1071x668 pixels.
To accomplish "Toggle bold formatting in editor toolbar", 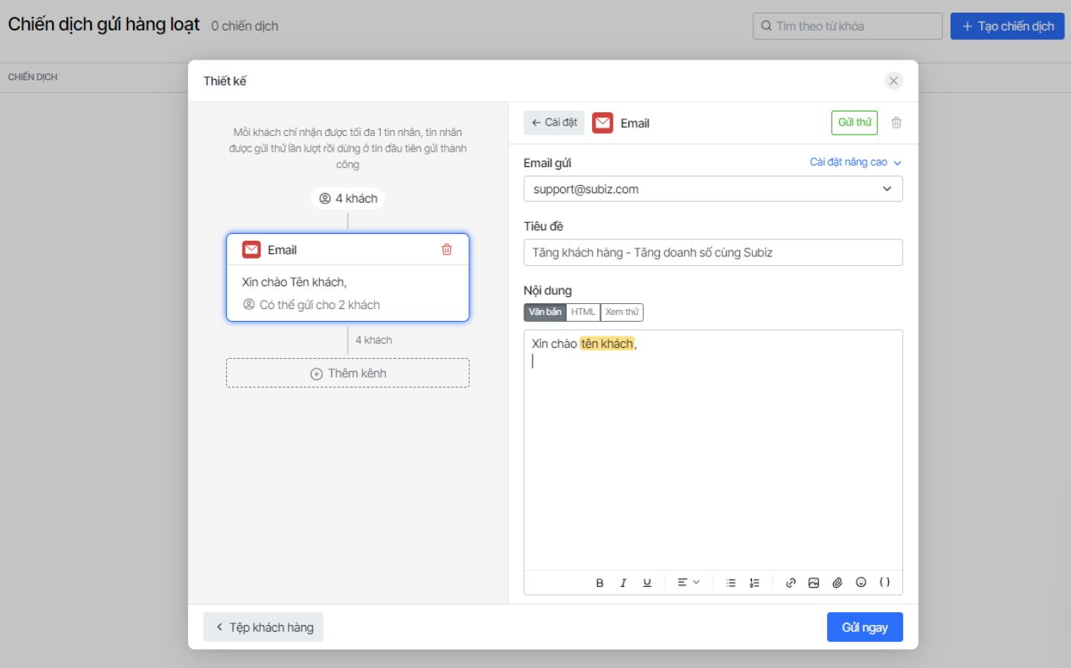I will 599,583.
